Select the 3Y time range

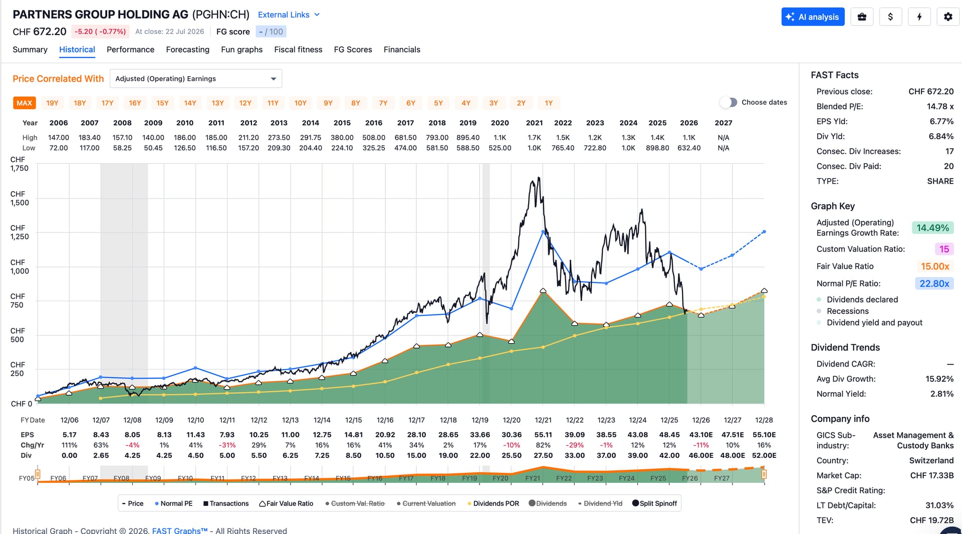[494, 103]
